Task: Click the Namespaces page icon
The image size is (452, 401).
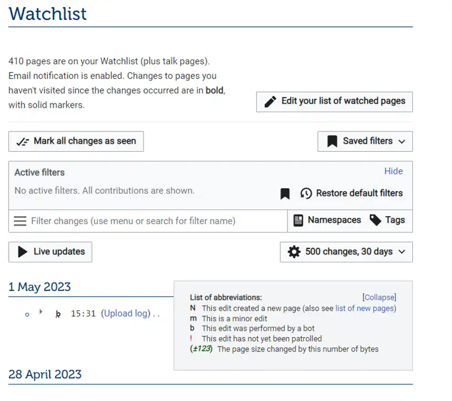Action: tap(299, 220)
